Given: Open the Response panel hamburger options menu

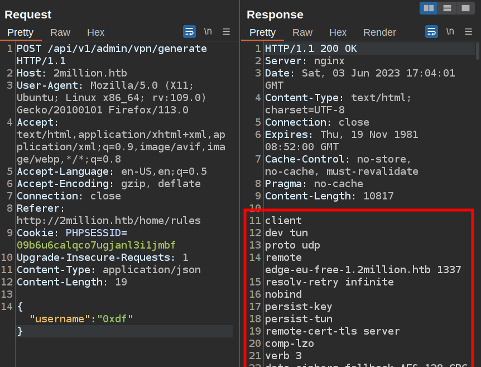Looking at the screenshot, I should coord(468,31).
